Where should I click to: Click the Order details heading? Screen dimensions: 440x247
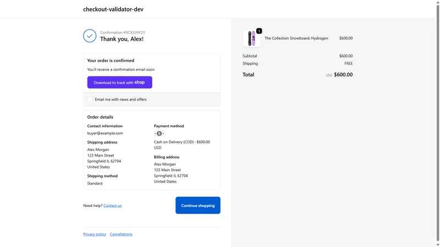point(100,117)
